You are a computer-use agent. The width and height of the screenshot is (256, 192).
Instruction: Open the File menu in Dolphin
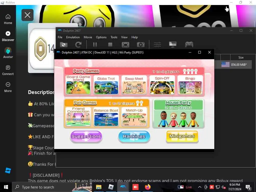tap(60, 37)
